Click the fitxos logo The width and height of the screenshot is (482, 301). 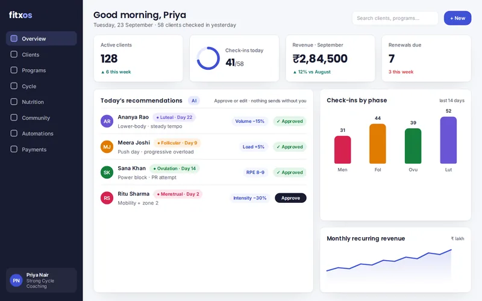pos(20,14)
